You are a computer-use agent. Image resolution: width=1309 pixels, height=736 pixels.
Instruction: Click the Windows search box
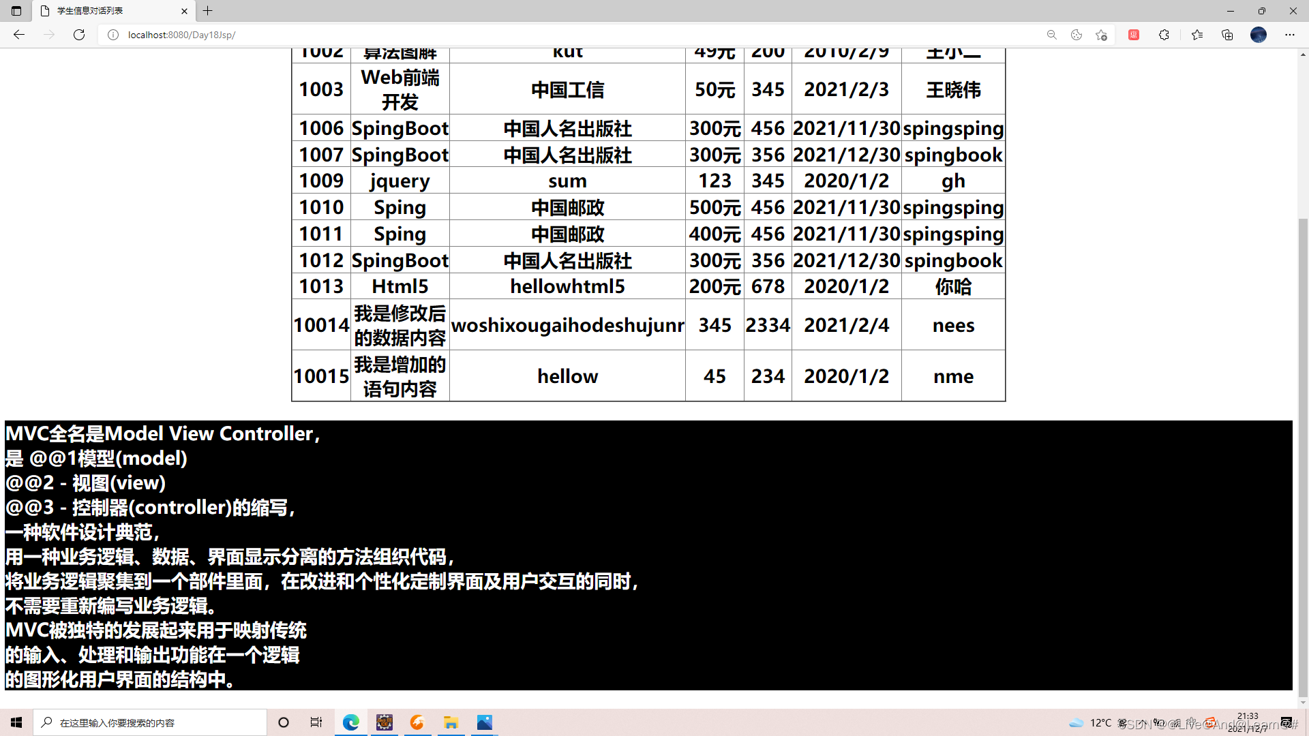coord(150,722)
